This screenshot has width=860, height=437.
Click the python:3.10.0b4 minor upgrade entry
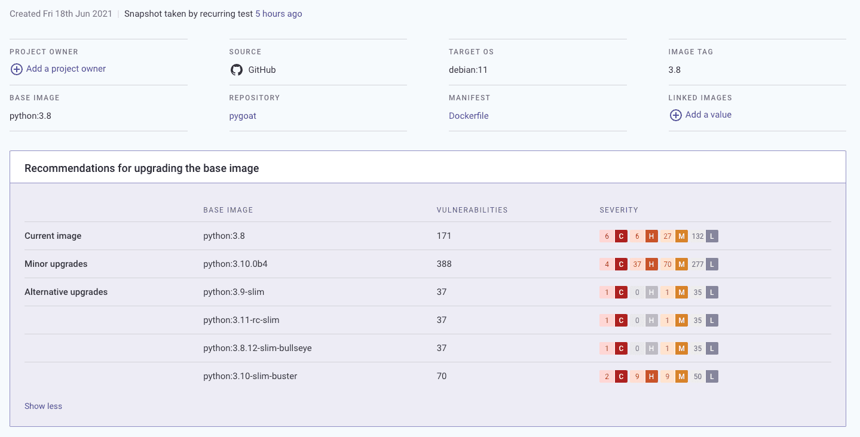point(235,264)
